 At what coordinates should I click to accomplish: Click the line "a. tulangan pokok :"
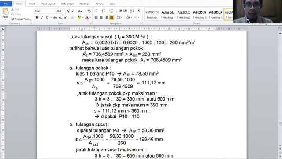click(x=90, y=68)
